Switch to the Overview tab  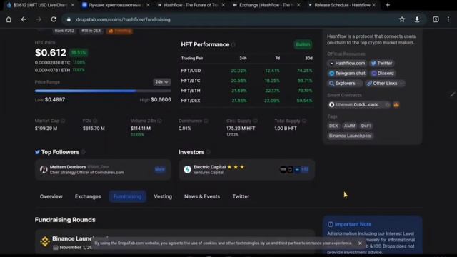point(51,197)
